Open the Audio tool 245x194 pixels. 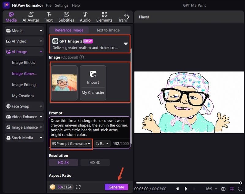coord(85,17)
